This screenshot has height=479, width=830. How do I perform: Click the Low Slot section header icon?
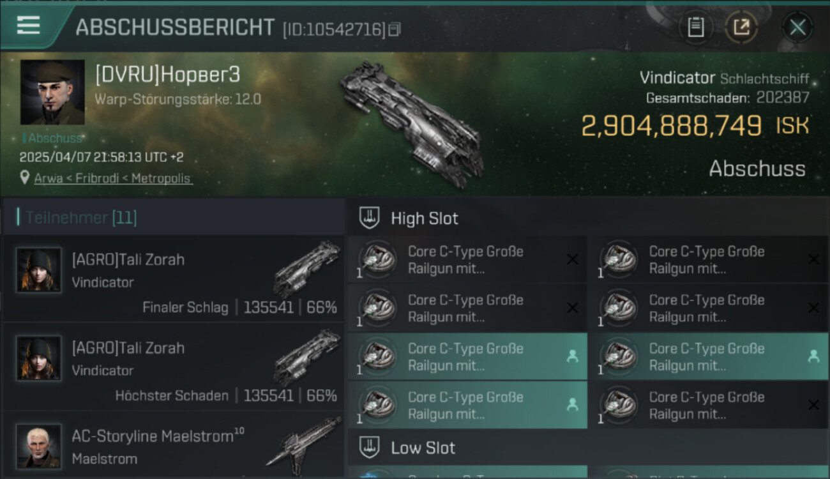(x=369, y=447)
